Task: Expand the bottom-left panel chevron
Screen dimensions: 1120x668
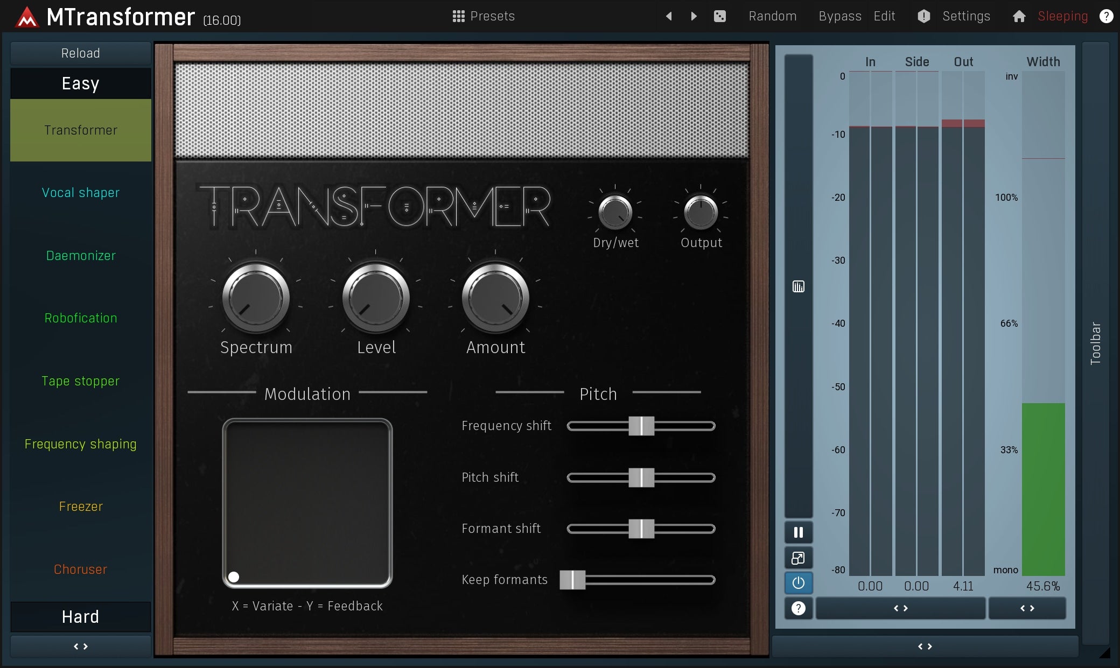Action: coord(80,646)
